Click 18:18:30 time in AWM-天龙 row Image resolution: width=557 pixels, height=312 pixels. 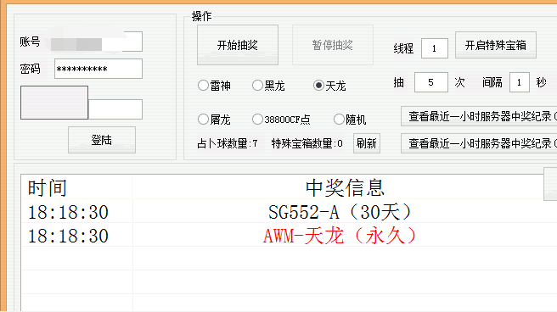pyautogui.click(x=68, y=236)
